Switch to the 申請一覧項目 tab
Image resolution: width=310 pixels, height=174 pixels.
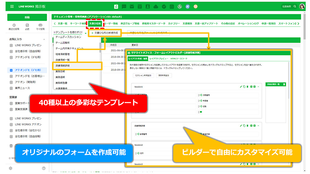point(268,24)
